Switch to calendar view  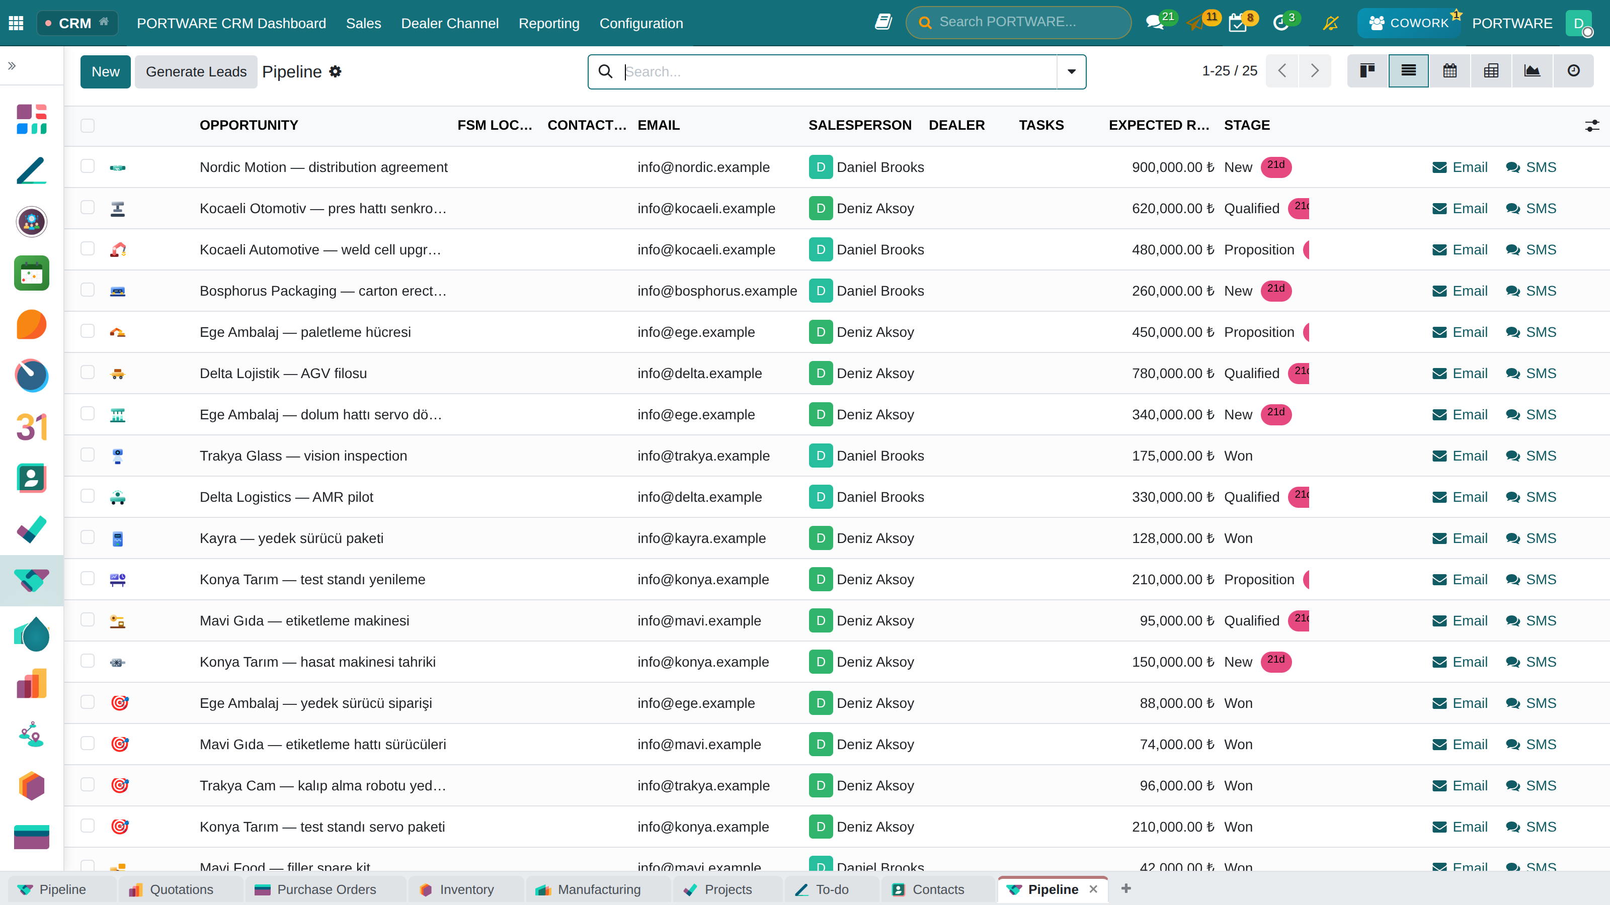coord(1450,71)
